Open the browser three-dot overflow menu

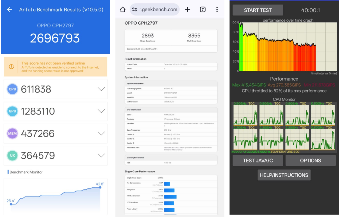click(217, 9)
